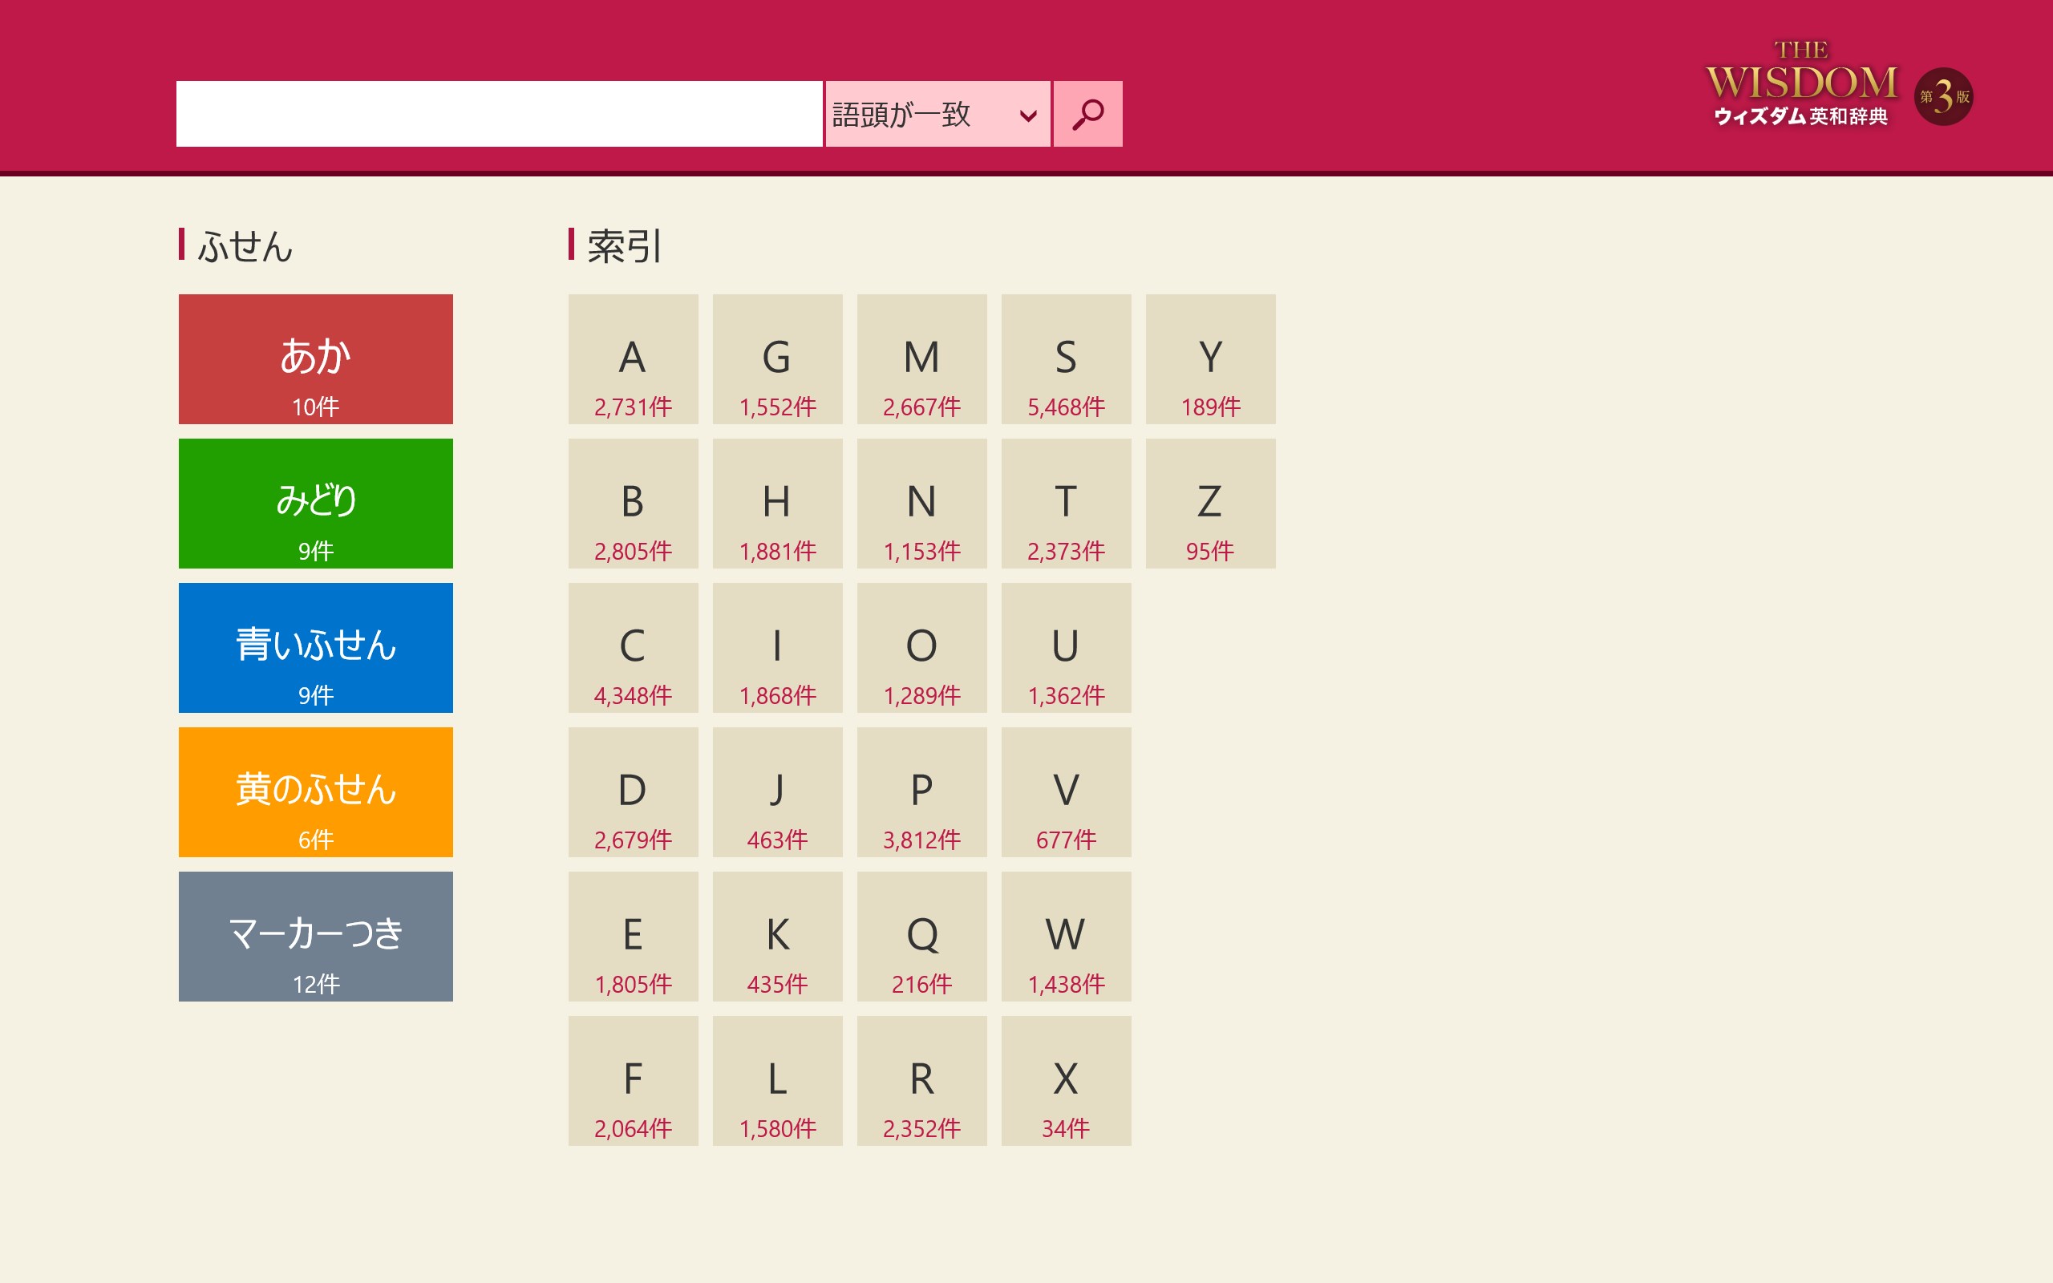Open the orange 黄のふせん list
This screenshot has width=2053, height=1283.
[x=316, y=791]
